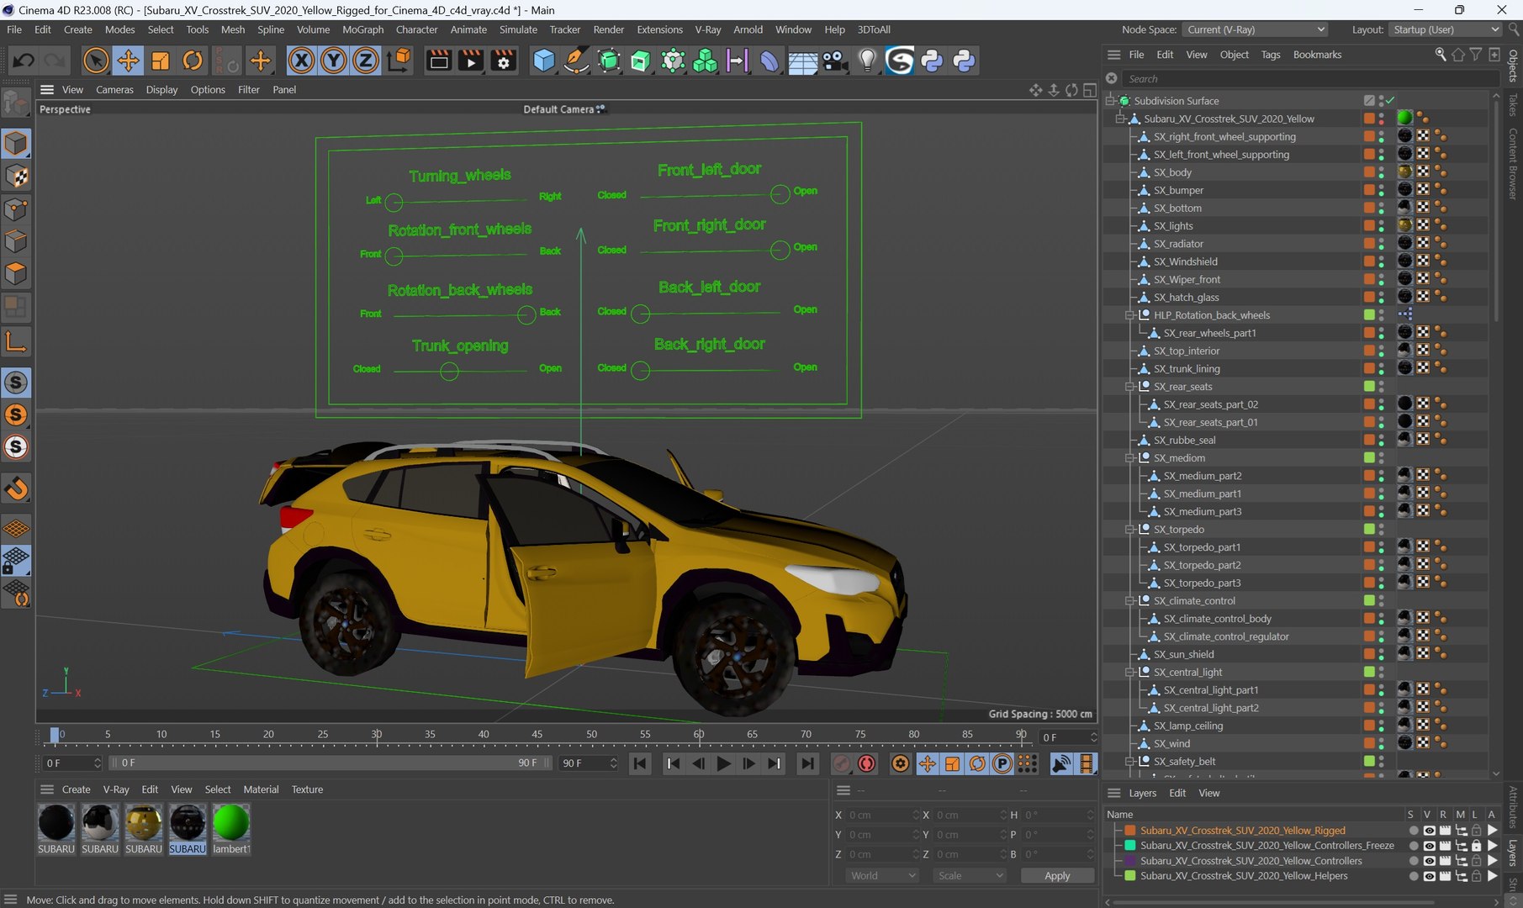Collapse SX_climate_control tree node
The height and width of the screenshot is (908, 1523).
pyautogui.click(x=1129, y=601)
